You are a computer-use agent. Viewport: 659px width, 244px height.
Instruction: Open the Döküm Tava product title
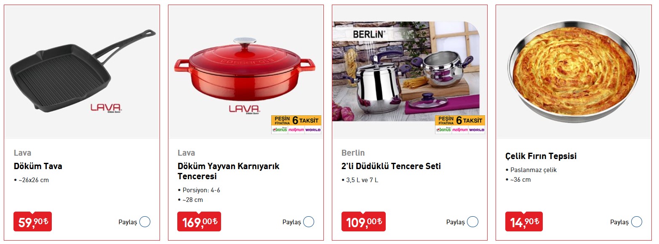[x=38, y=166]
